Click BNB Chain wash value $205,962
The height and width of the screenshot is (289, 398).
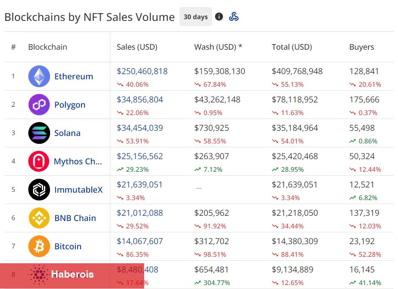pyautogui.click(x=212, y=213)
